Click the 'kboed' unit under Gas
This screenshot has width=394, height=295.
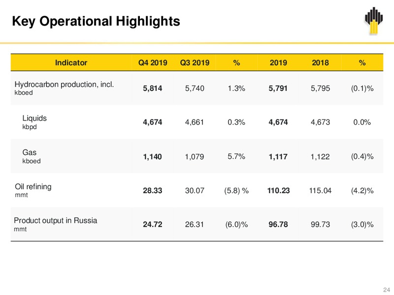(32, 161)
